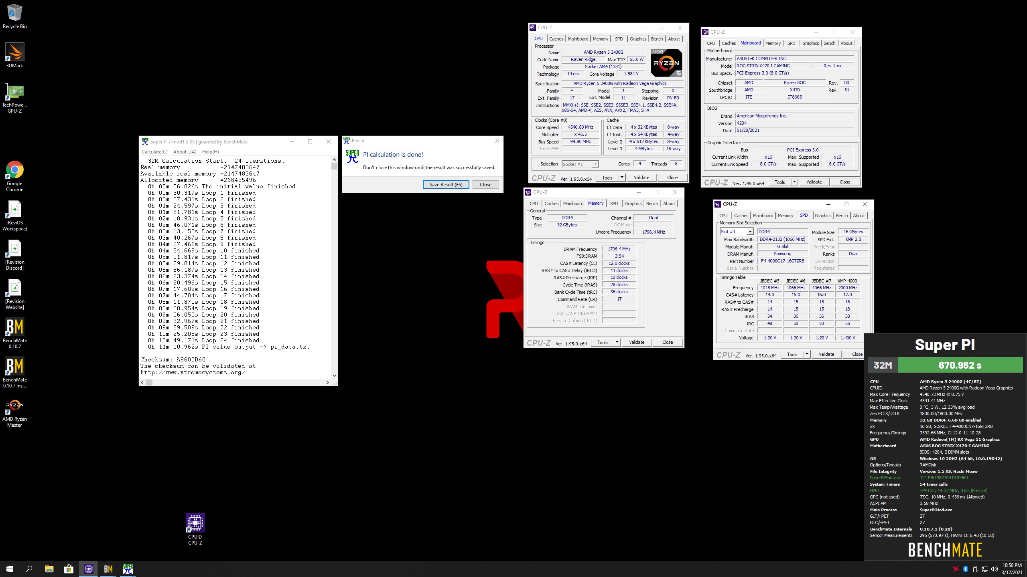1027x577 pixels.
Task: Launch the AMD Ryzen Master shortcut
Action: (x=15, y=412)
